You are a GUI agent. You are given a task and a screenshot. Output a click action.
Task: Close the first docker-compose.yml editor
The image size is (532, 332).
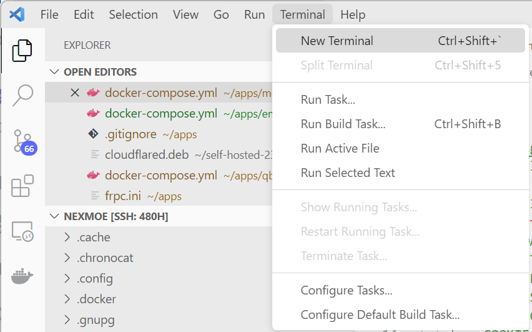click(x=75, y=93)
